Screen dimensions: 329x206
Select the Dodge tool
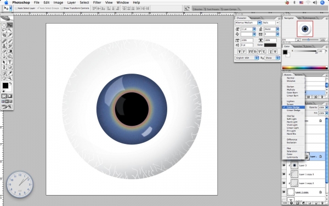[10, 57]
